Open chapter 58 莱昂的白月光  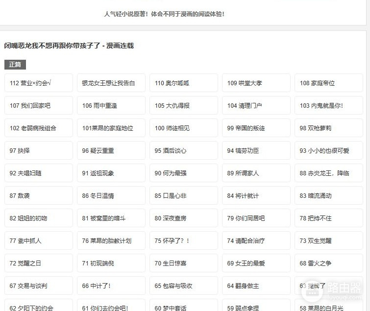pyautogui.click(x=329, y=305)
